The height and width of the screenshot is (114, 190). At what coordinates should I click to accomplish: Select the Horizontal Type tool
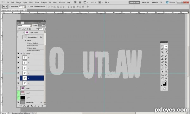coord(166,69)
